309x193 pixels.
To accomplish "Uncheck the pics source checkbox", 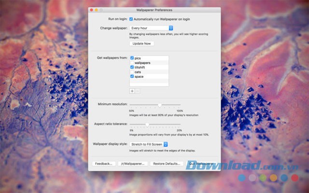I will pyautogui.click(x=132, y=58).
